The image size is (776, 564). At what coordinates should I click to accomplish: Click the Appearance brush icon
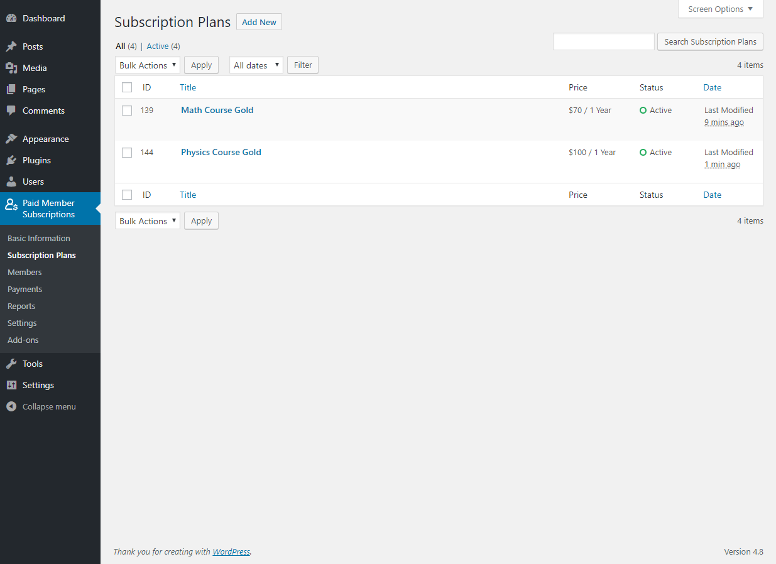13,138
